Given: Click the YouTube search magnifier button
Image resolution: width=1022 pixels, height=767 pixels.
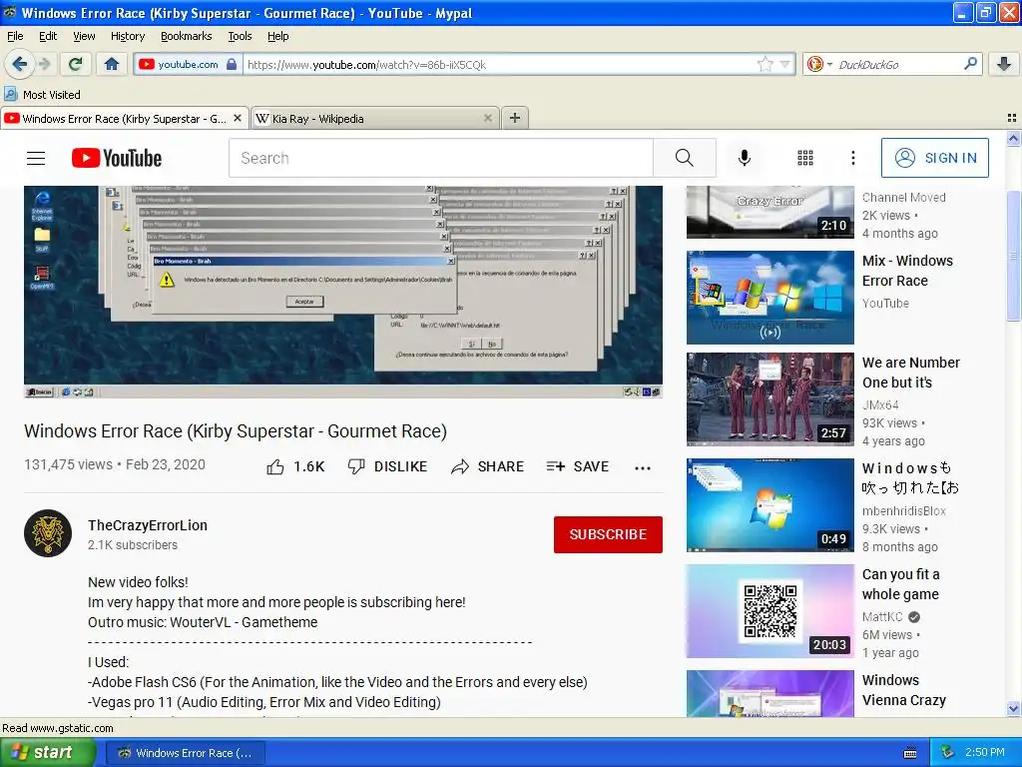Looking at the screenshot, I should coord(685,158).
